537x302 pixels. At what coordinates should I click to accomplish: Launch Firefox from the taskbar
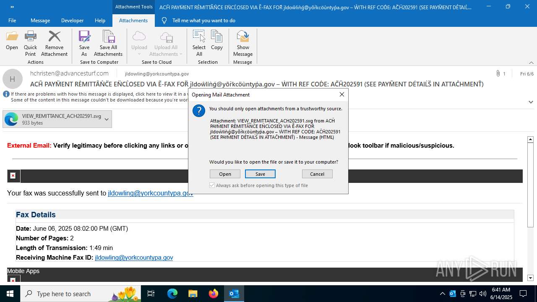tap(214, 294)
